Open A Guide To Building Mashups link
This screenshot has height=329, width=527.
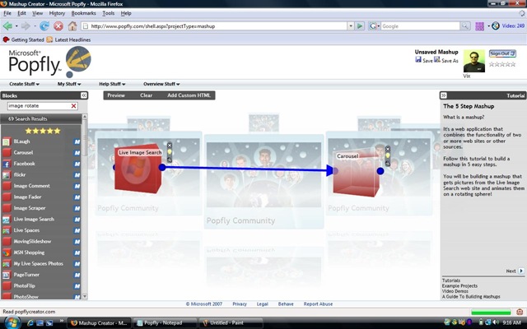click(x=471, y=297)
